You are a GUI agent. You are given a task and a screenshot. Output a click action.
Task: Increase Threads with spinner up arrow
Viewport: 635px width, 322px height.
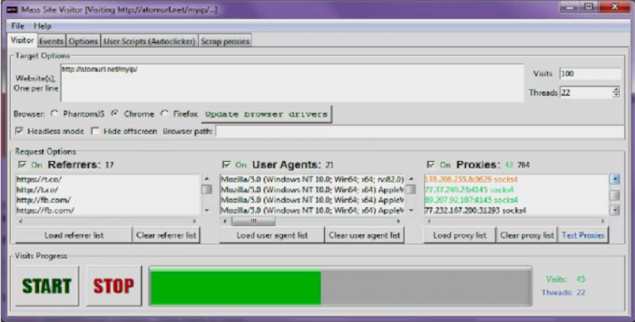[x=616, y=90]
